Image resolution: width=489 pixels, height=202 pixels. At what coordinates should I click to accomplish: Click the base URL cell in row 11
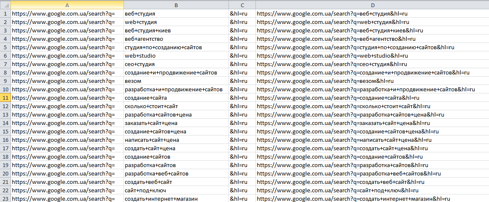click(x=67, y=98)
